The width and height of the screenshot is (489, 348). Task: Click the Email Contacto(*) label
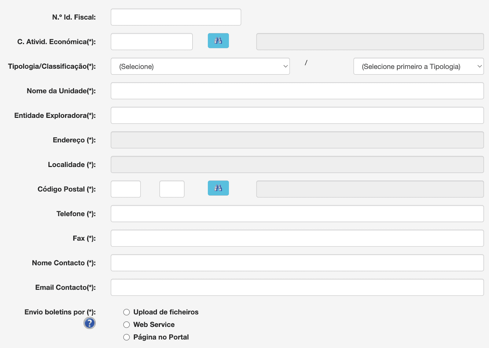[65, 287]
